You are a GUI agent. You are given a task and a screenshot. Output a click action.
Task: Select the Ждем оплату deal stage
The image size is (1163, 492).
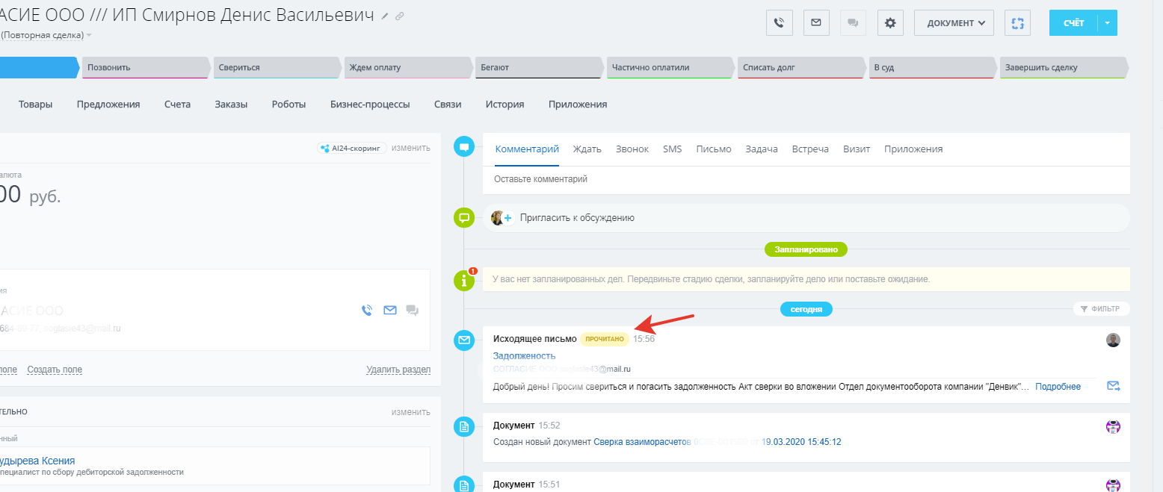pyautogui.click(x=407, y=67)
